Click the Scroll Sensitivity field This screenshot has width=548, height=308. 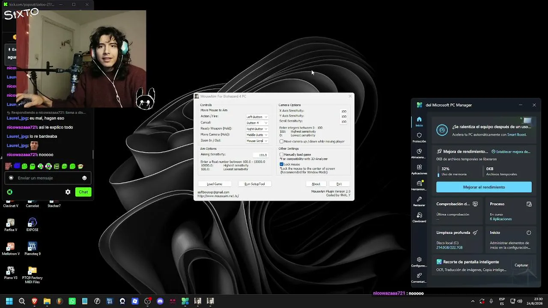tap(343, 121)
